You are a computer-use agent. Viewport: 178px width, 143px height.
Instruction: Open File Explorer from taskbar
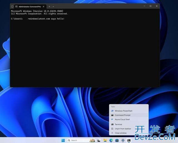(105, 140)
